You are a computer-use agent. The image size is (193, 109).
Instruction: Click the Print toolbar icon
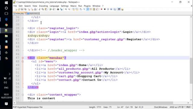point(35,9)
